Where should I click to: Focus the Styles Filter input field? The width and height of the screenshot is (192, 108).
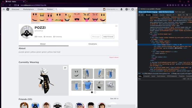[160, 79]
